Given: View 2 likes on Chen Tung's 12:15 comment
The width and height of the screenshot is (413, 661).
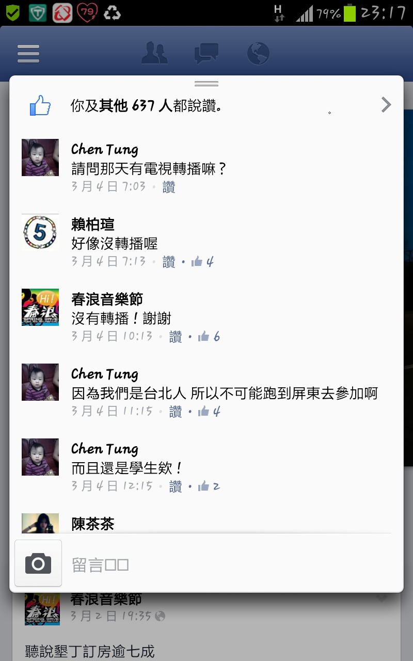Looking at the screenshot, I should 209,487.
